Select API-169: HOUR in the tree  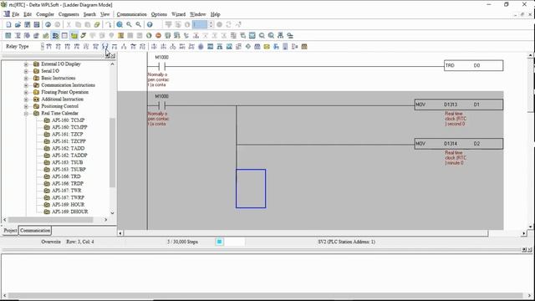pyautogui.click(x=68, y=204)
